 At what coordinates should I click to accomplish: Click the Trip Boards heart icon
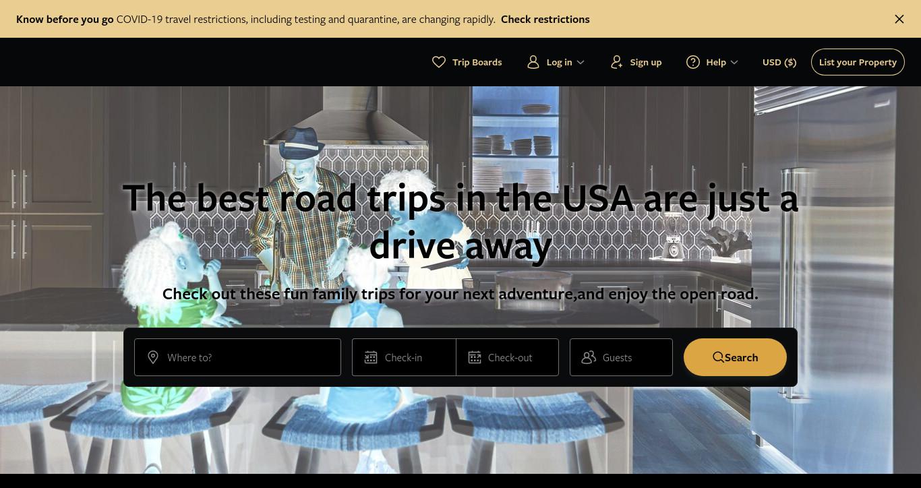tap(439, 62)
